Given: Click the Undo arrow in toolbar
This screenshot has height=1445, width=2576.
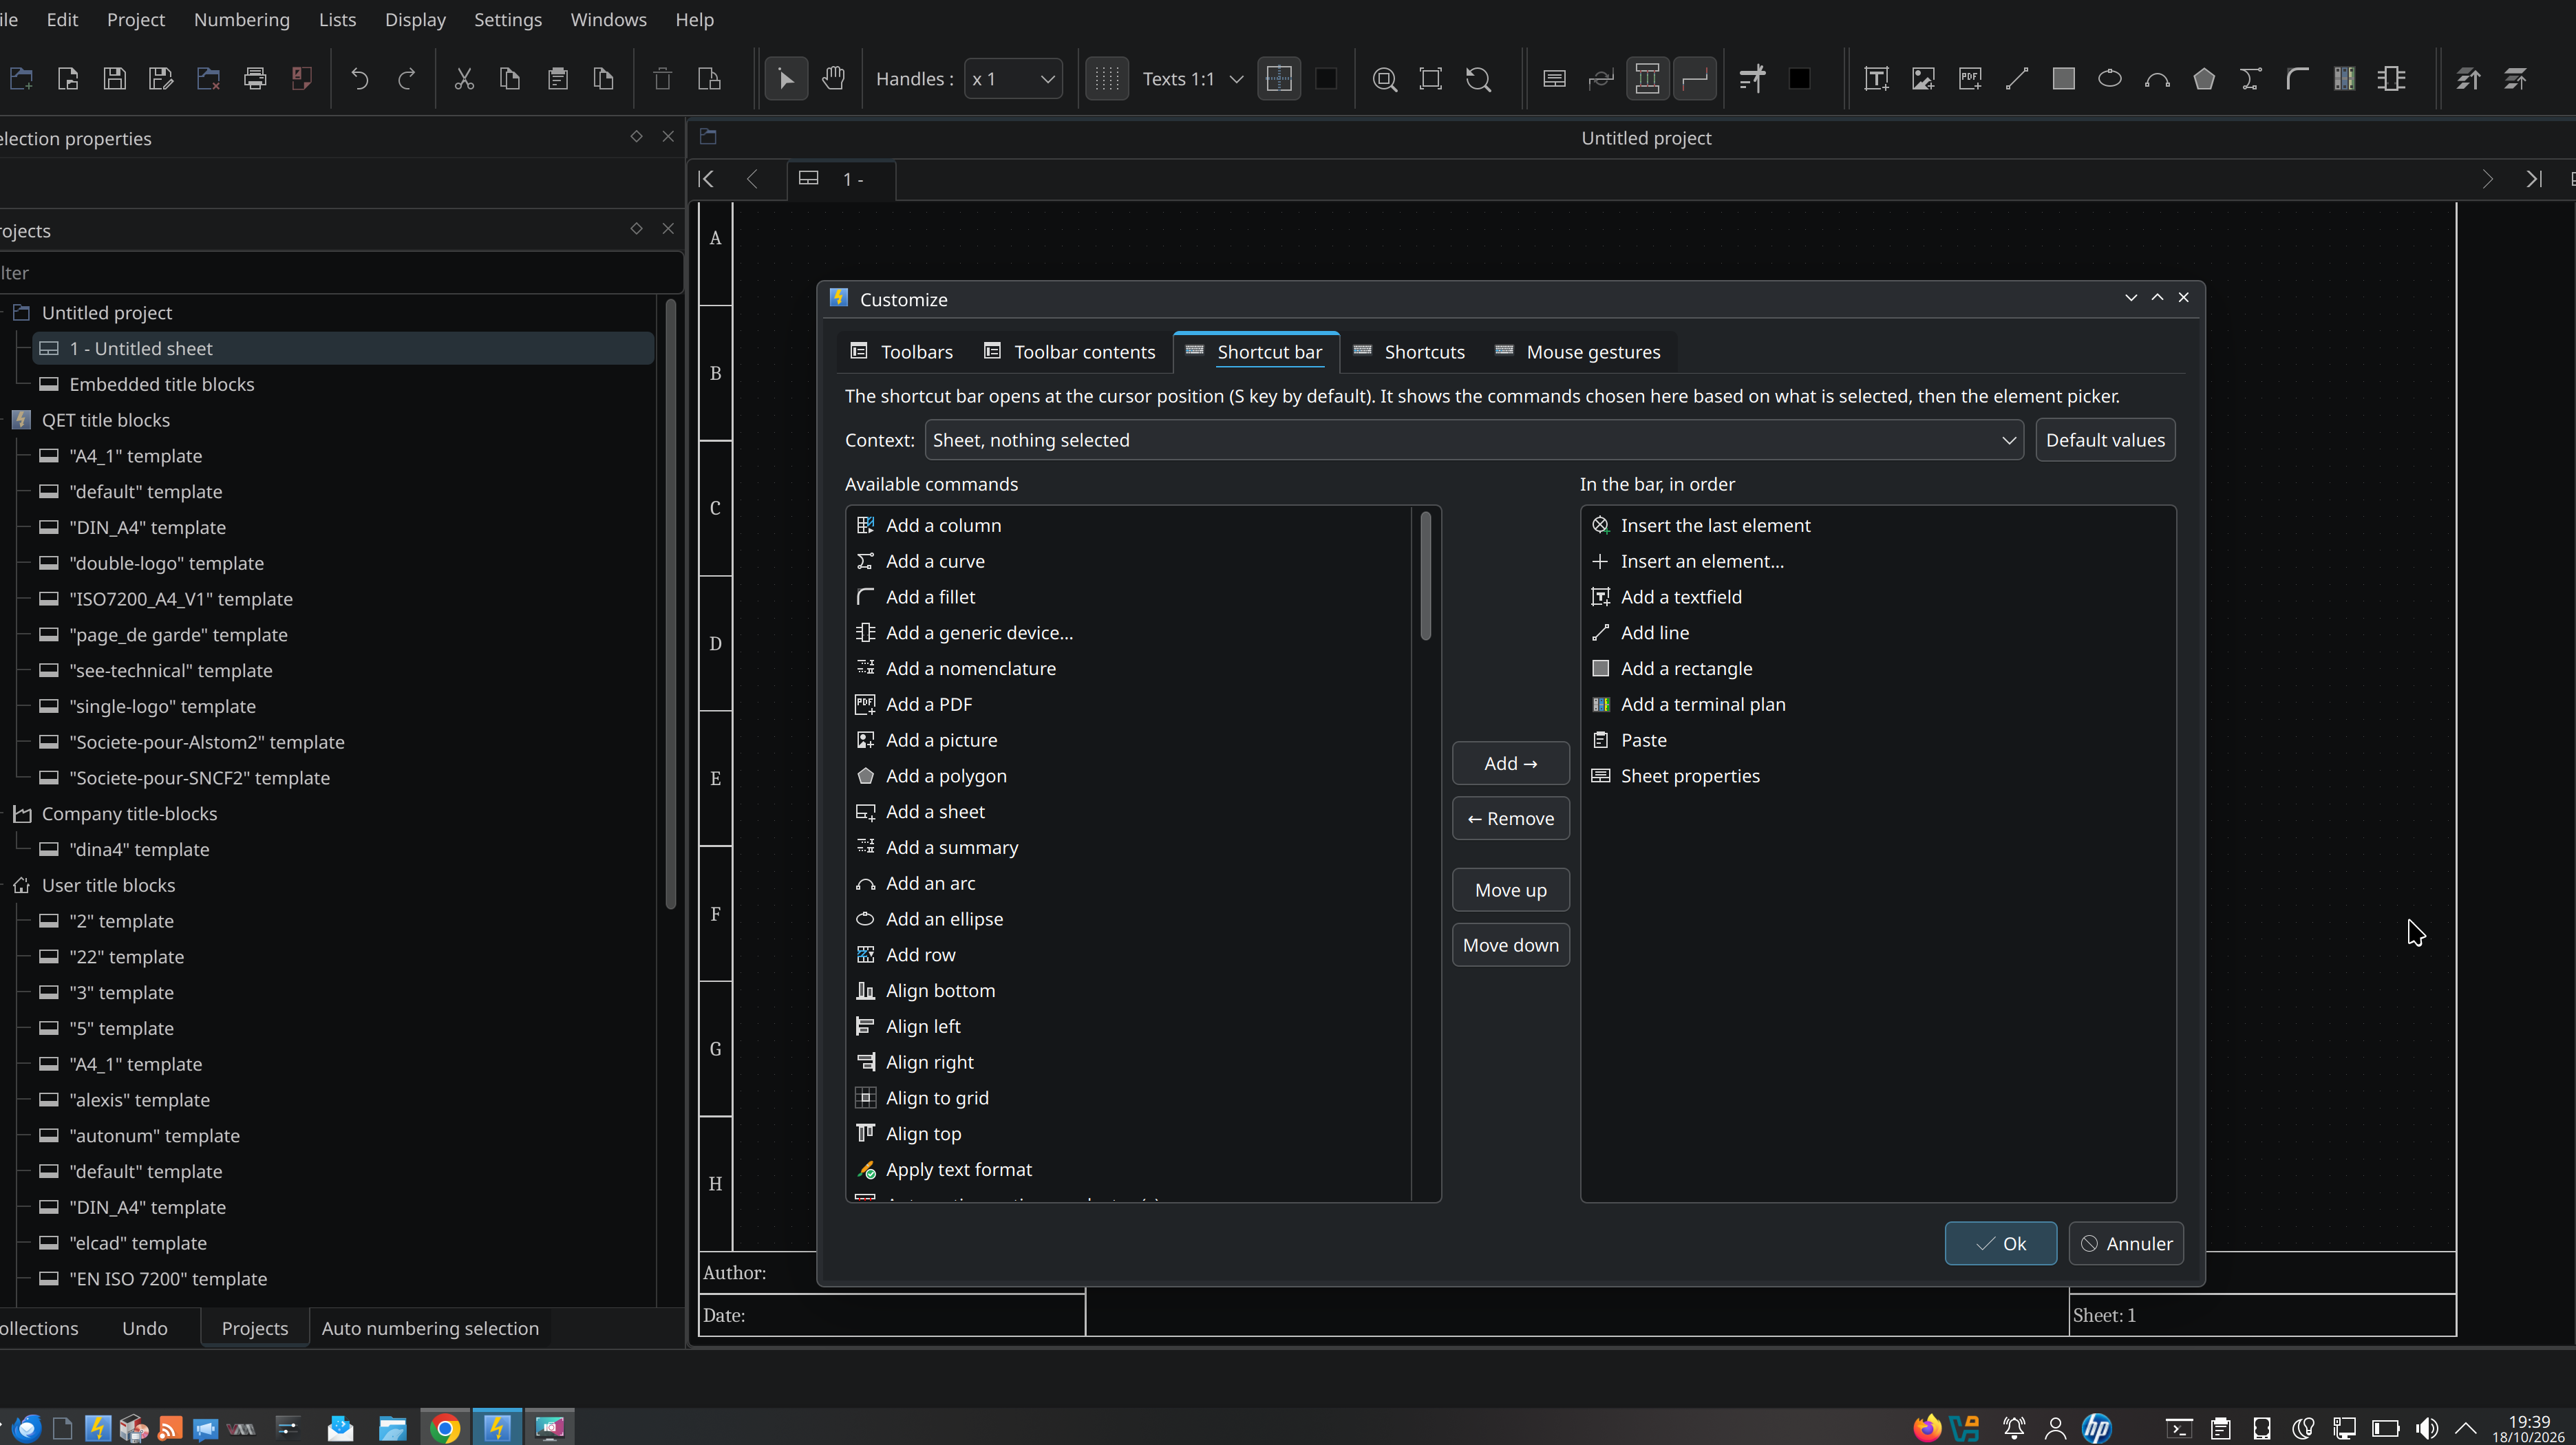Looking at the screenshot, I should [x=359, y=78].
